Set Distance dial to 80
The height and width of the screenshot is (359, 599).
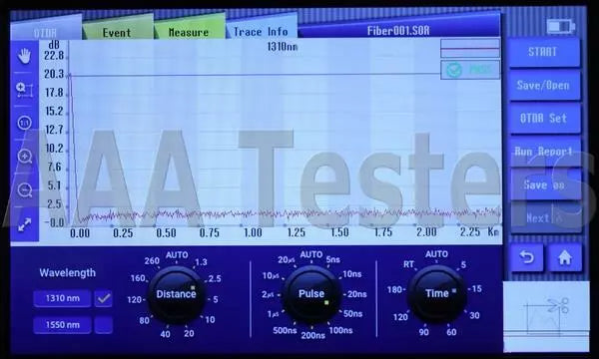pos(144,320)
